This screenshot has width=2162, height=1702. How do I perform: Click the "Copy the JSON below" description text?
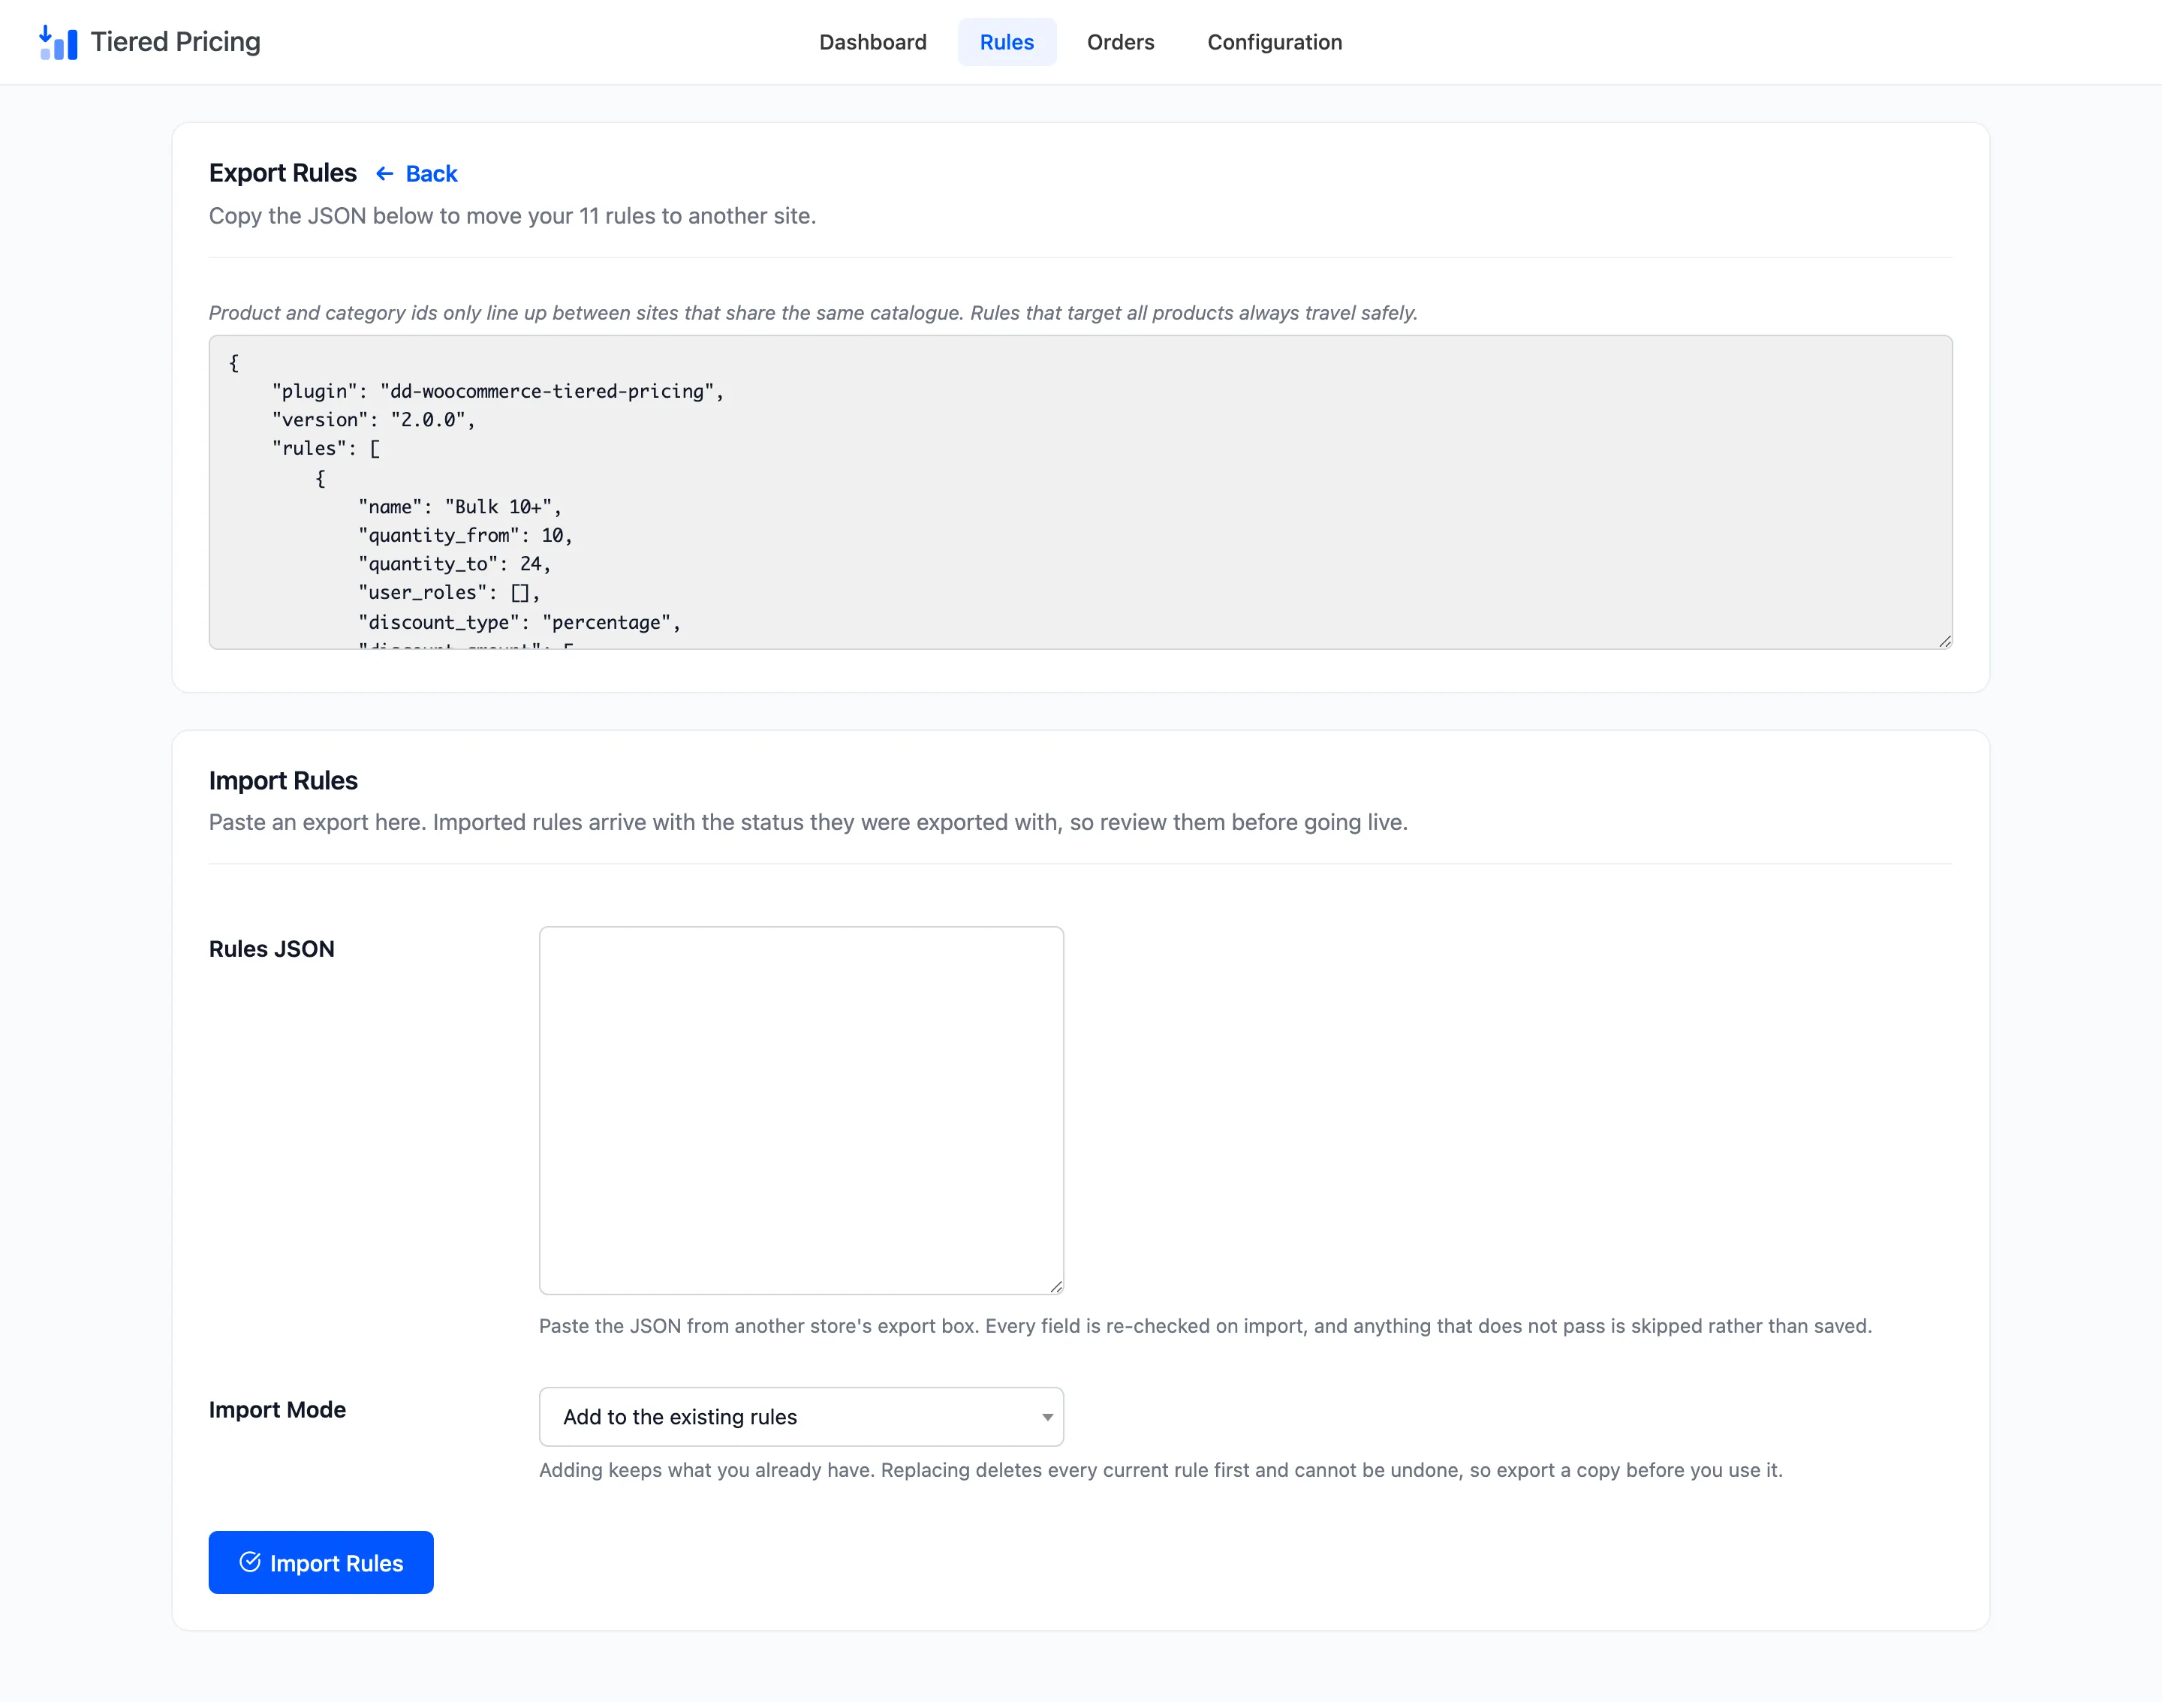pyautogui.click(x=512, y=216)
